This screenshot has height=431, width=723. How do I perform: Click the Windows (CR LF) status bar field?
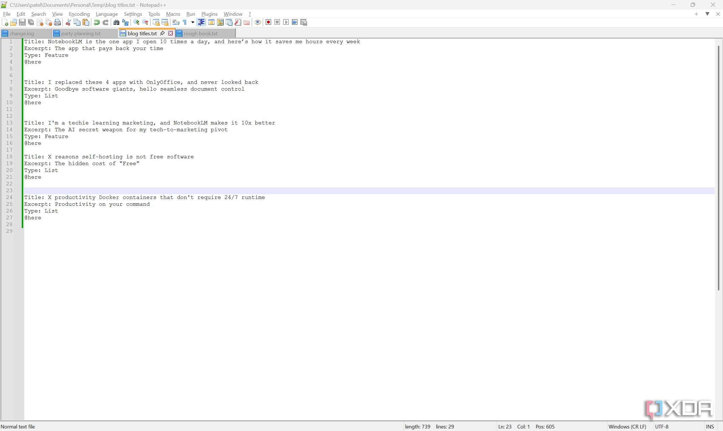[627, 427]
